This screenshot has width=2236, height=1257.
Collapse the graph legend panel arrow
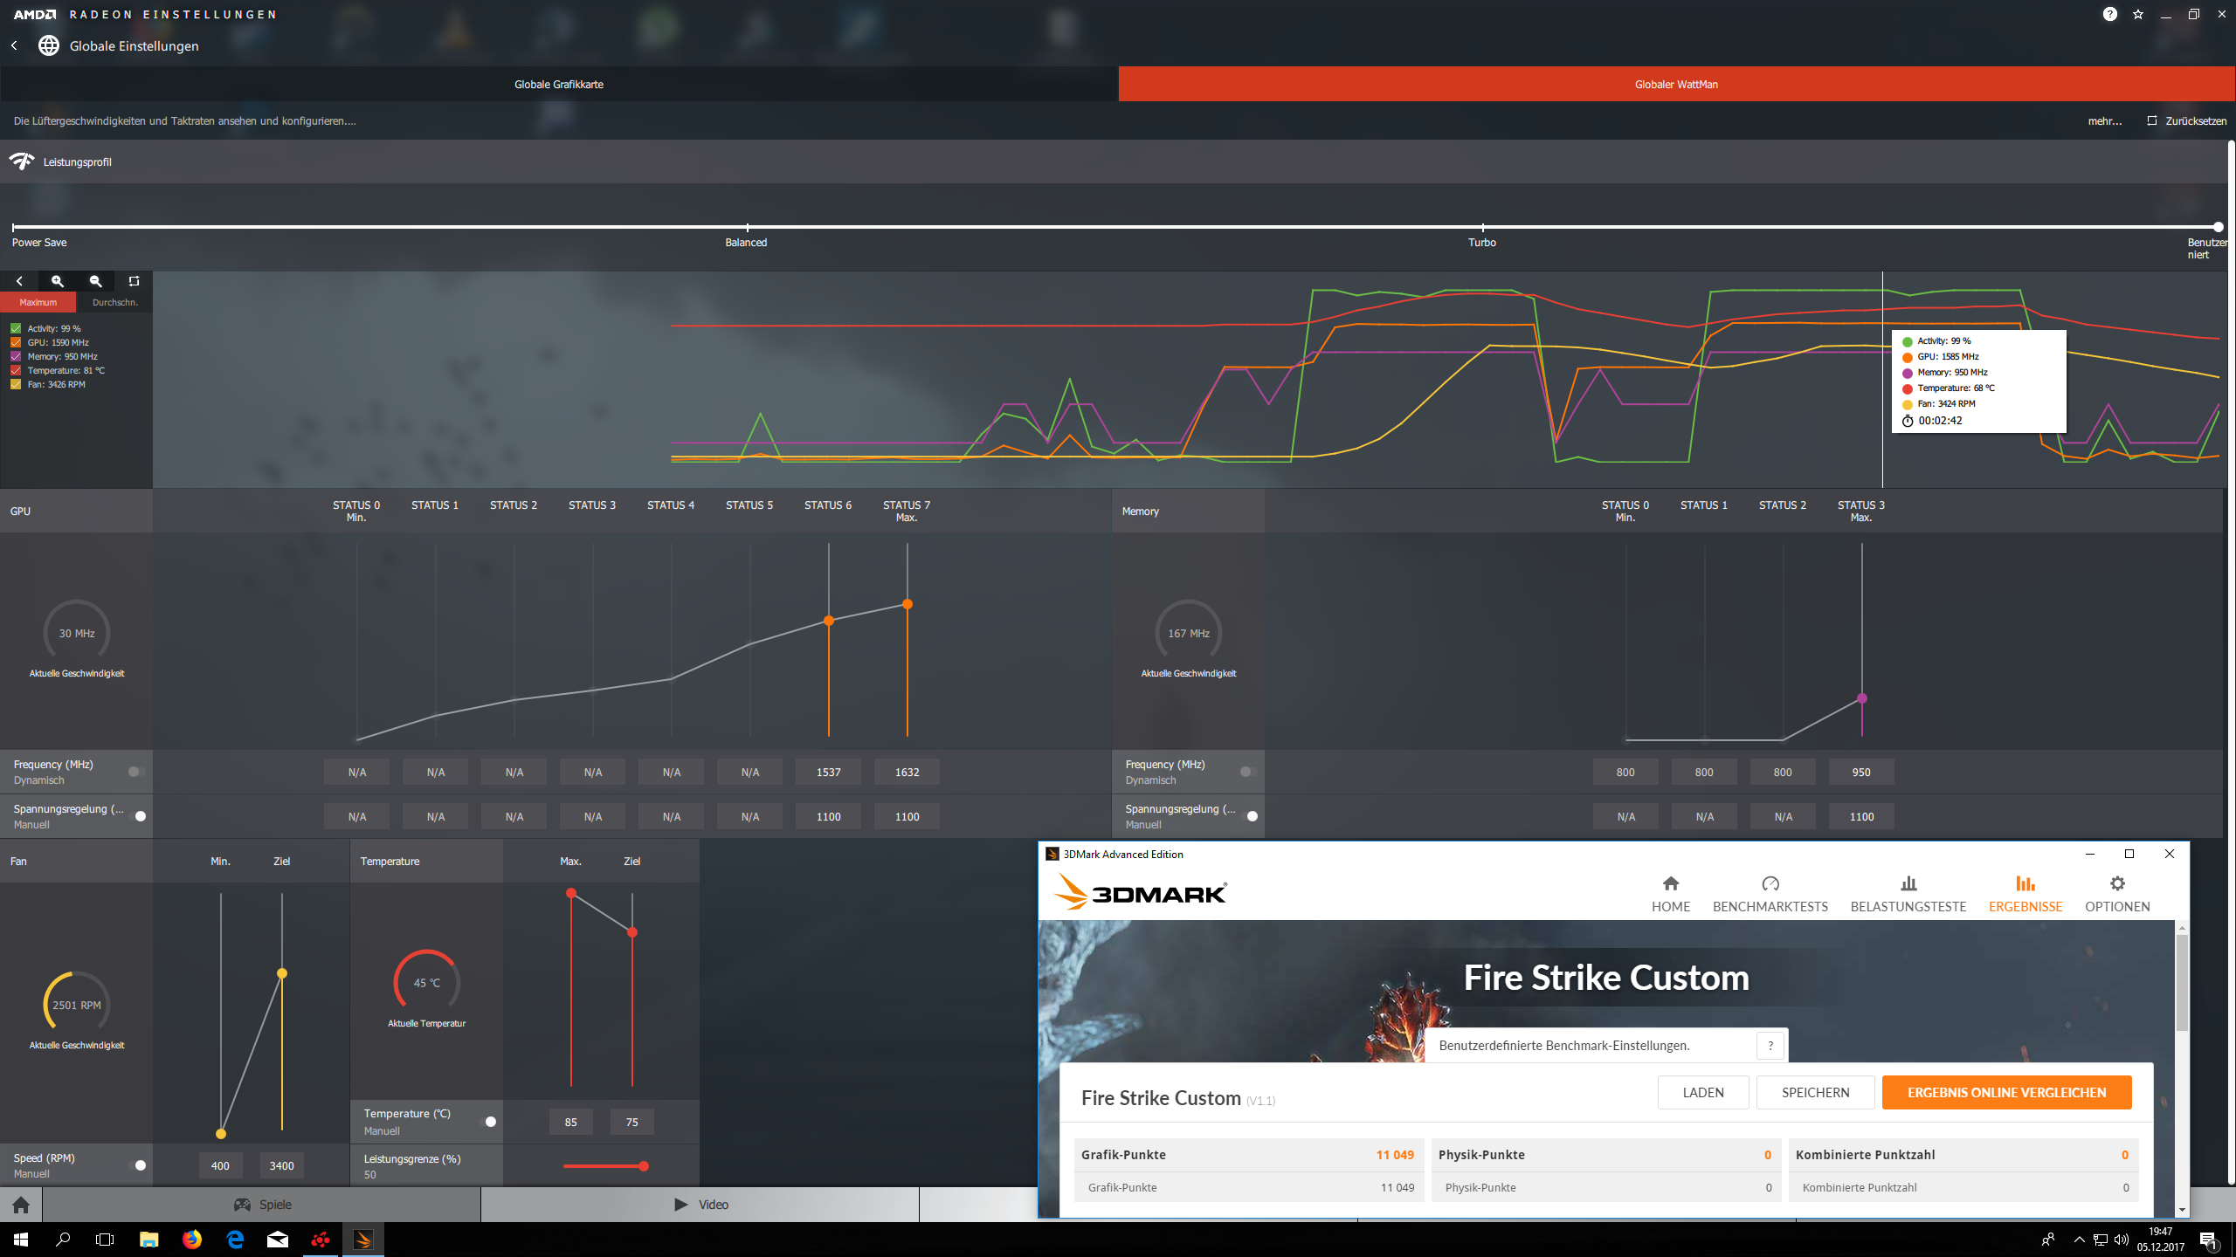point(19,281)
